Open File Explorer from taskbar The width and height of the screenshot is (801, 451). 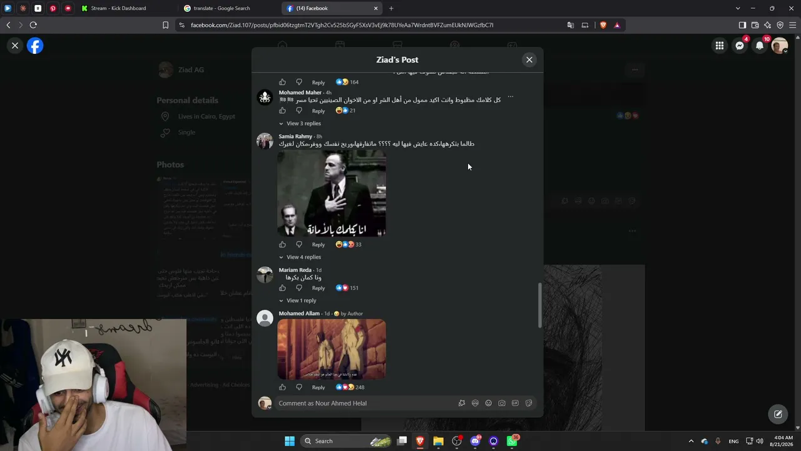(438, 441)
